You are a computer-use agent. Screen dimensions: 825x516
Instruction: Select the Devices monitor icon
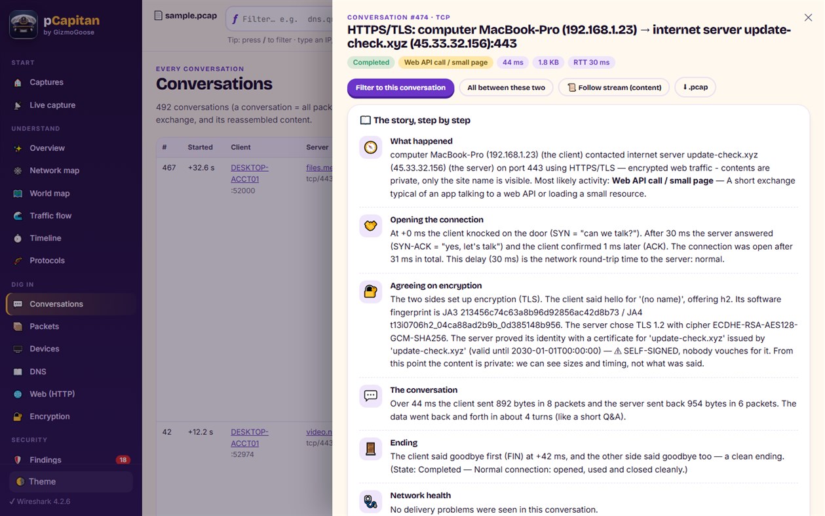click(x=18, y=349)
